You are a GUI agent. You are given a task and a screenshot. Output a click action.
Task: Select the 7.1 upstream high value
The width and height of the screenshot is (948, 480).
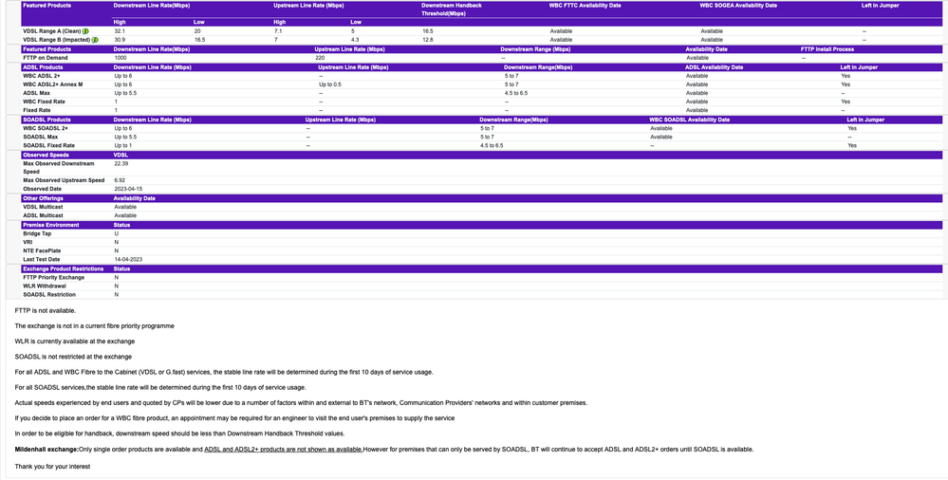pos(278,31)
